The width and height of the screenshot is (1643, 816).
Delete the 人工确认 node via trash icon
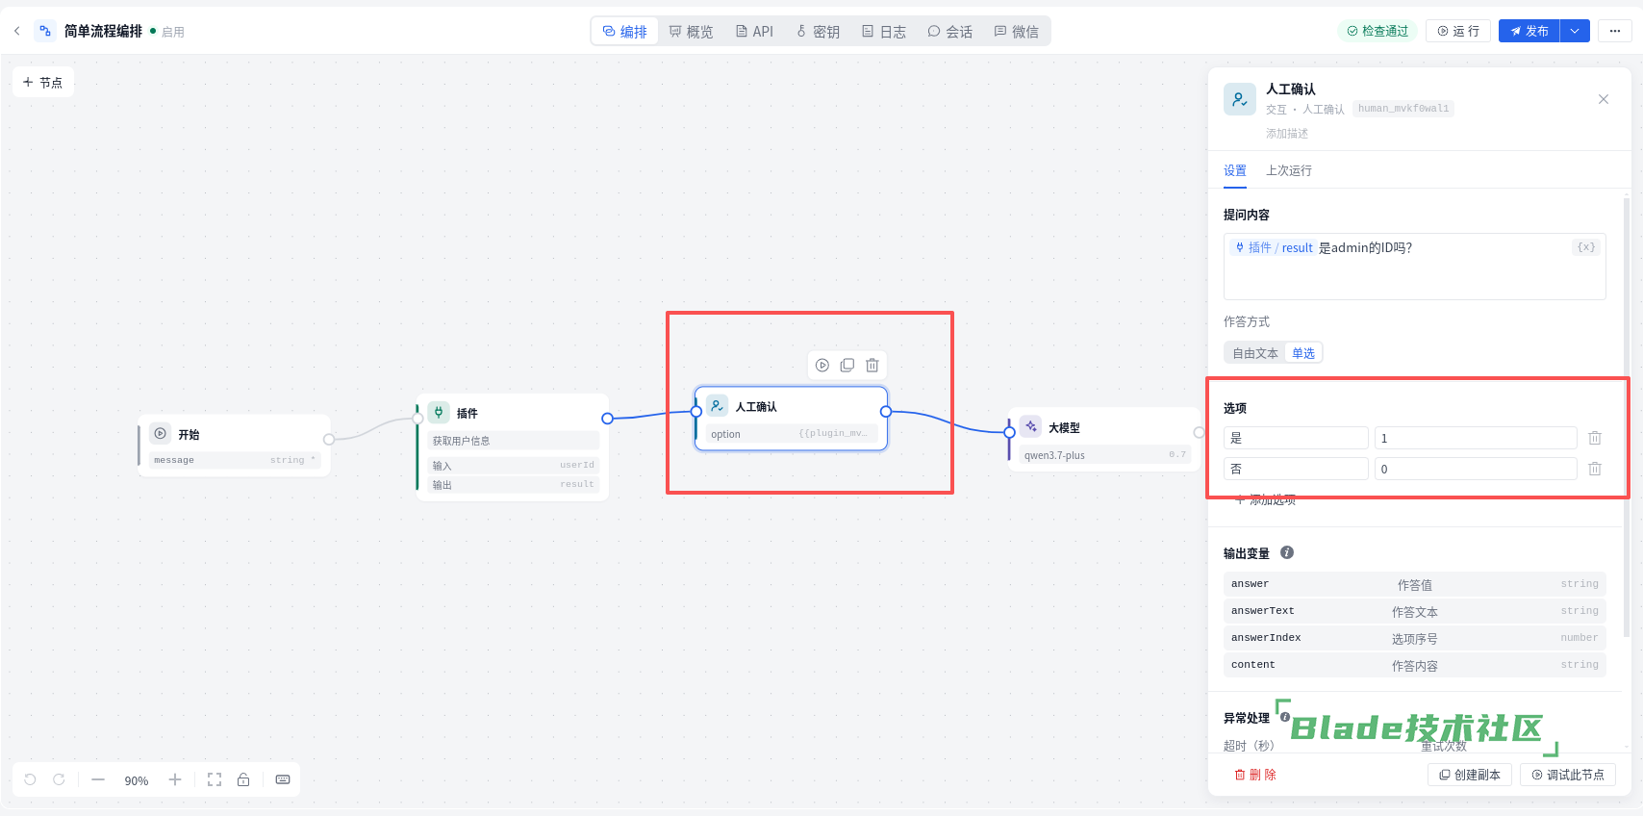point(872,366)
